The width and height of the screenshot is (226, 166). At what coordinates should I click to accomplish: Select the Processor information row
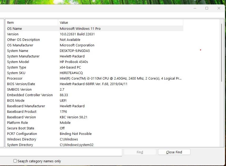tap(79, 78)
